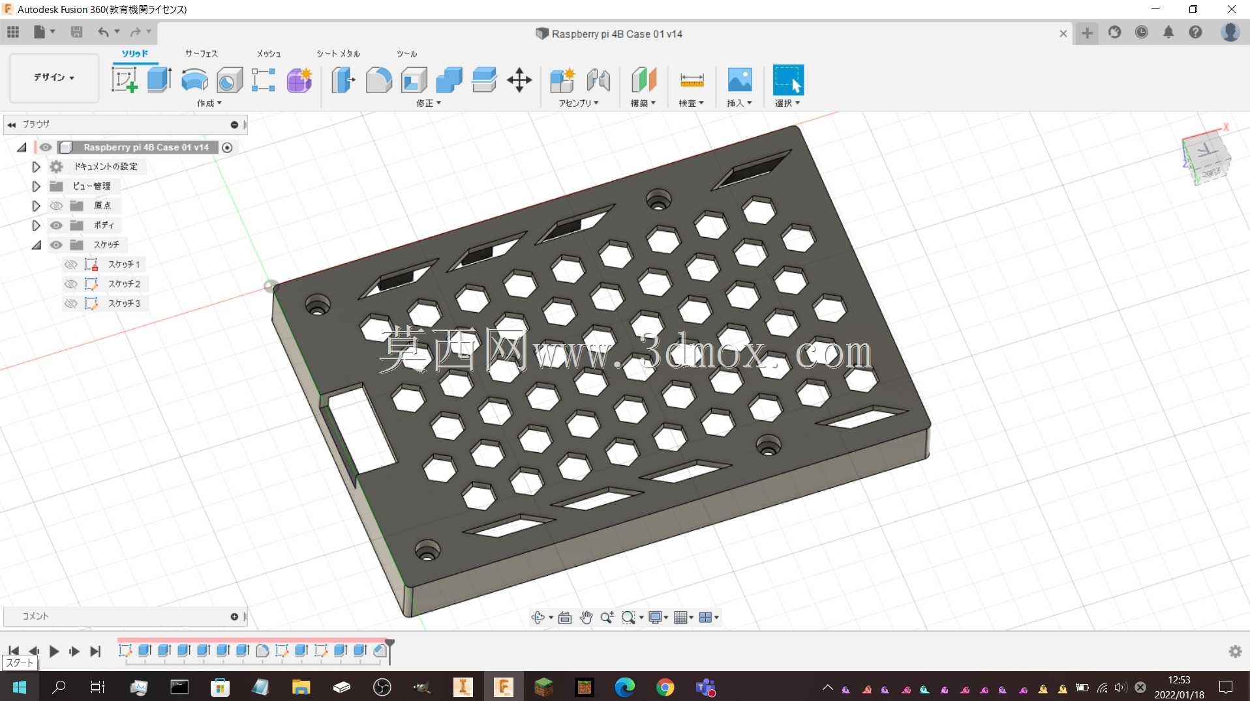Click the New Component icon
The image size is (1250, 701).
pyautogui.click(x=562, y=80)
